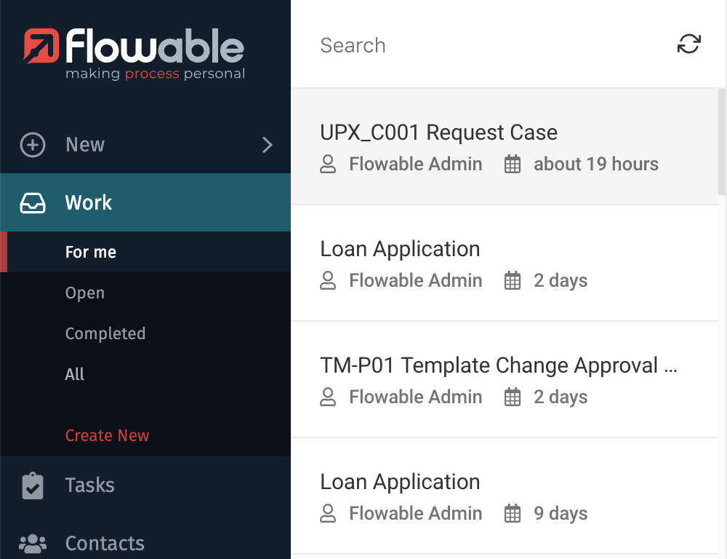Click the Contacts people icon
The height and width of the screenshot is (559, 727).
tap(33, 543)
